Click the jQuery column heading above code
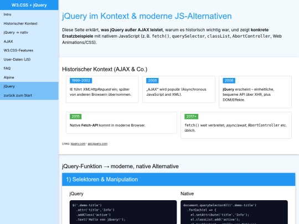 tap(76, 194)
